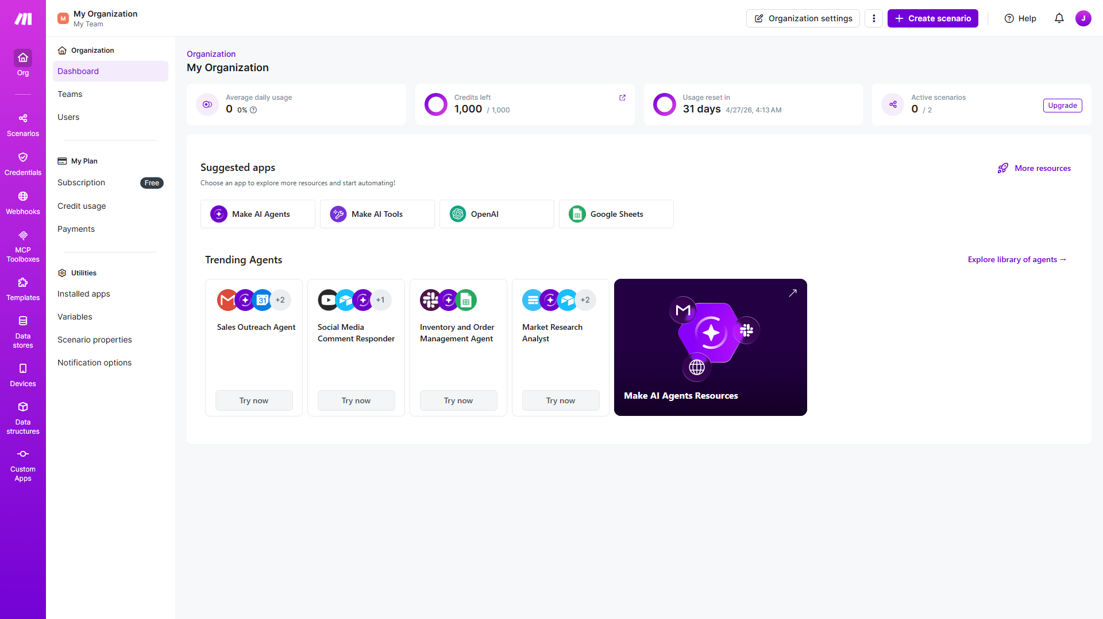Click Explore library of agents link
1103x619 pixels.
coord(1017,259)
